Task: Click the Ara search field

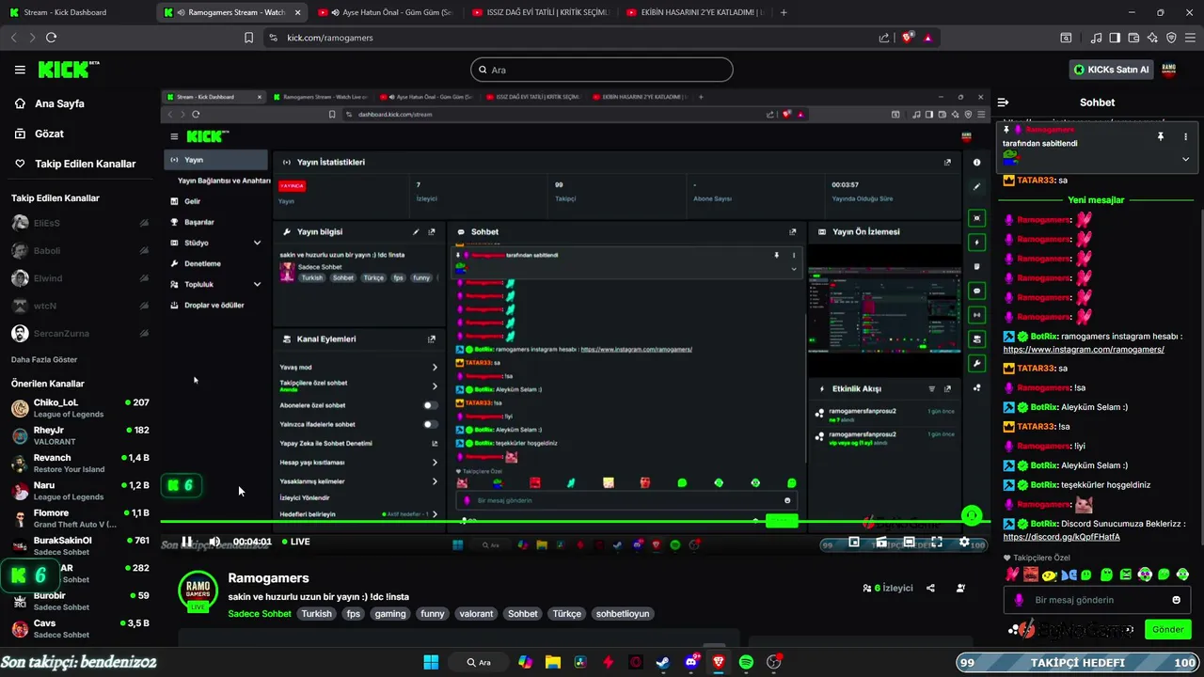Action: point(601,70)
